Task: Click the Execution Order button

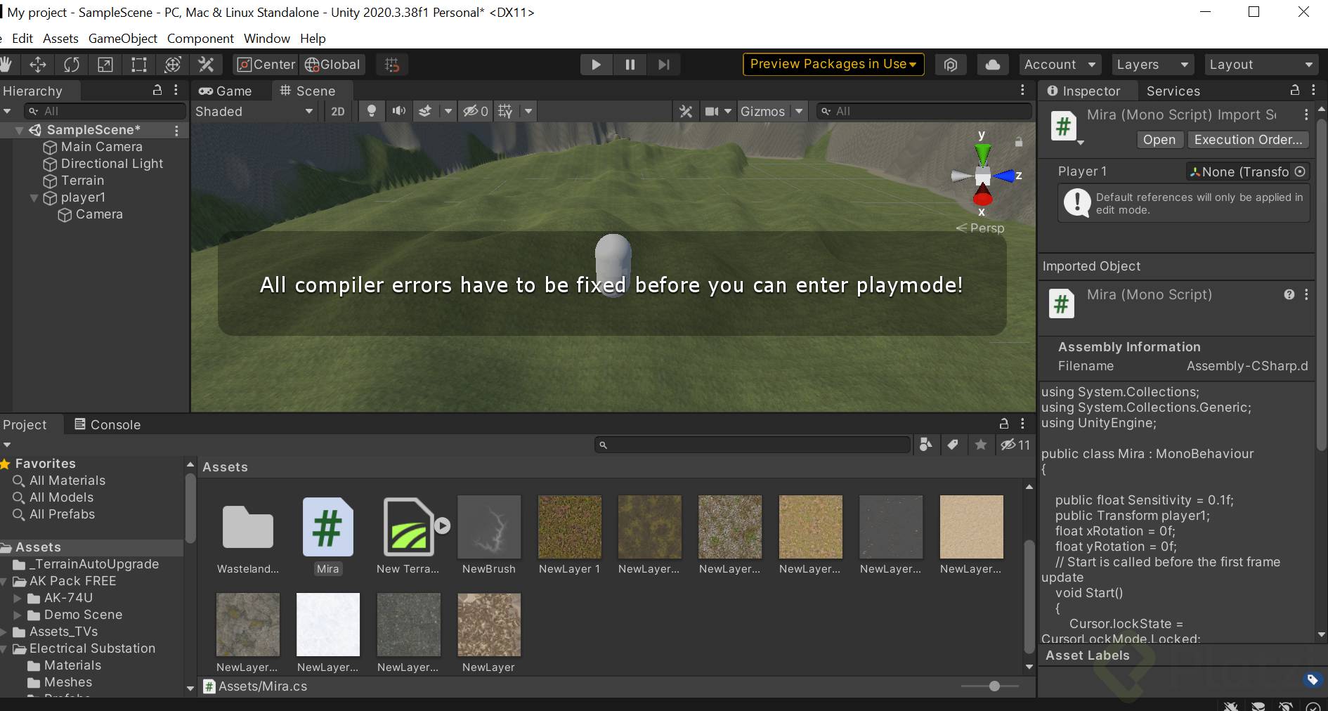Action: tap(1248, 140)
